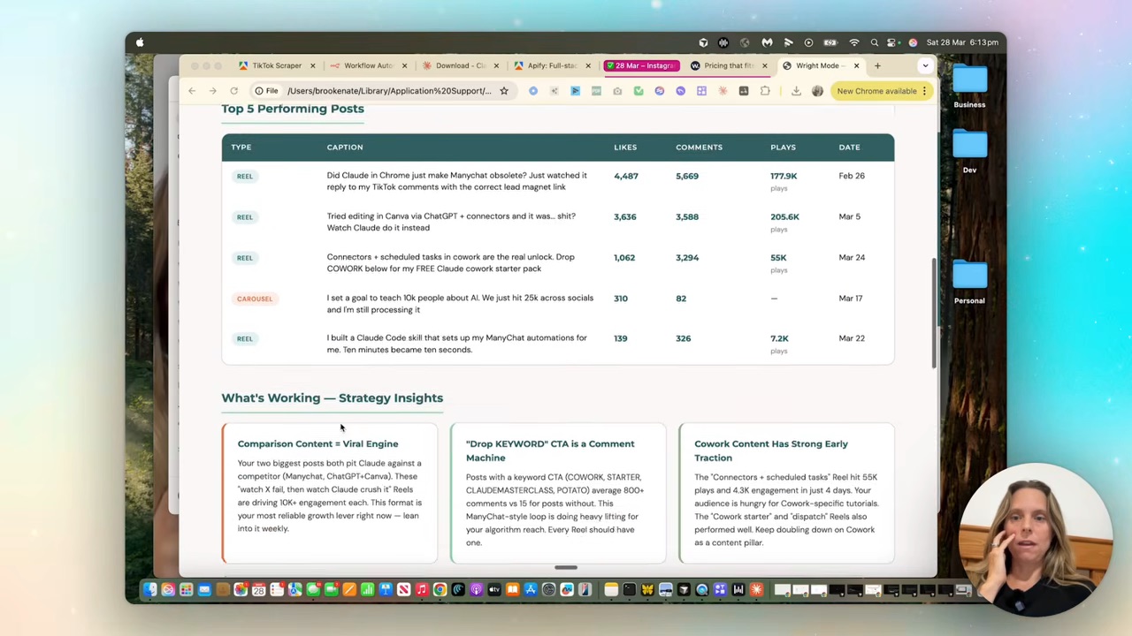The height and width of the screenshot is (636, 1132).
Task: Click the webcam video thumbnail
Action: [1035, 541]
